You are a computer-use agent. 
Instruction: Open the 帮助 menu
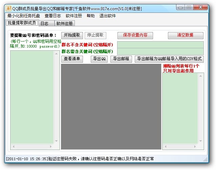pos(91,16)
